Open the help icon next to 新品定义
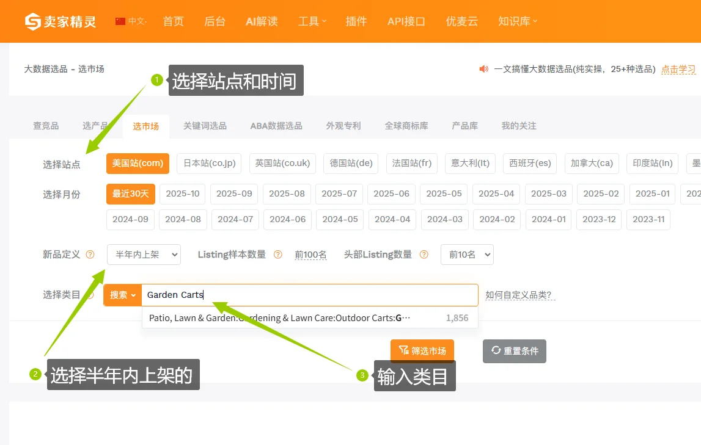The image size is (701, 445). pyautogui.click(x=89, y=255)
